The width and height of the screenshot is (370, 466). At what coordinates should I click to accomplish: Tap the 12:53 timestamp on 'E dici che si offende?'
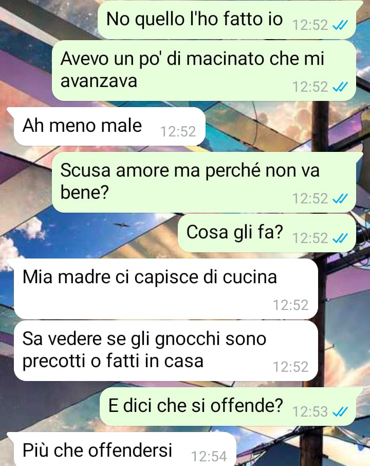point(310,412)
